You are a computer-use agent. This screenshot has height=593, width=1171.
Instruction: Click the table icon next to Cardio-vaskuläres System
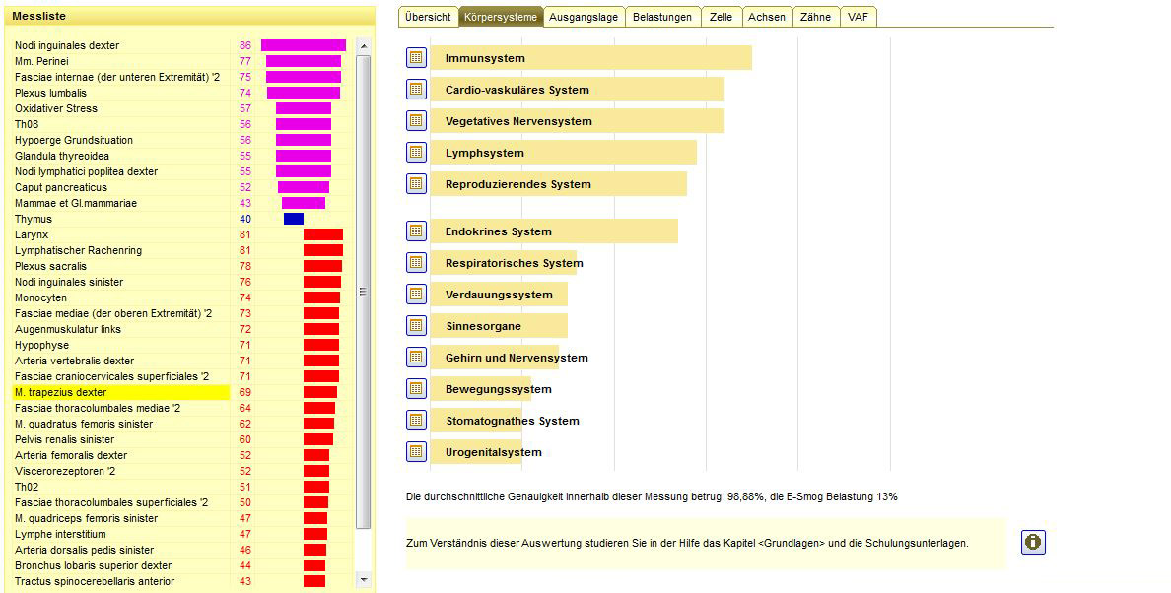(x=416, y=90)
